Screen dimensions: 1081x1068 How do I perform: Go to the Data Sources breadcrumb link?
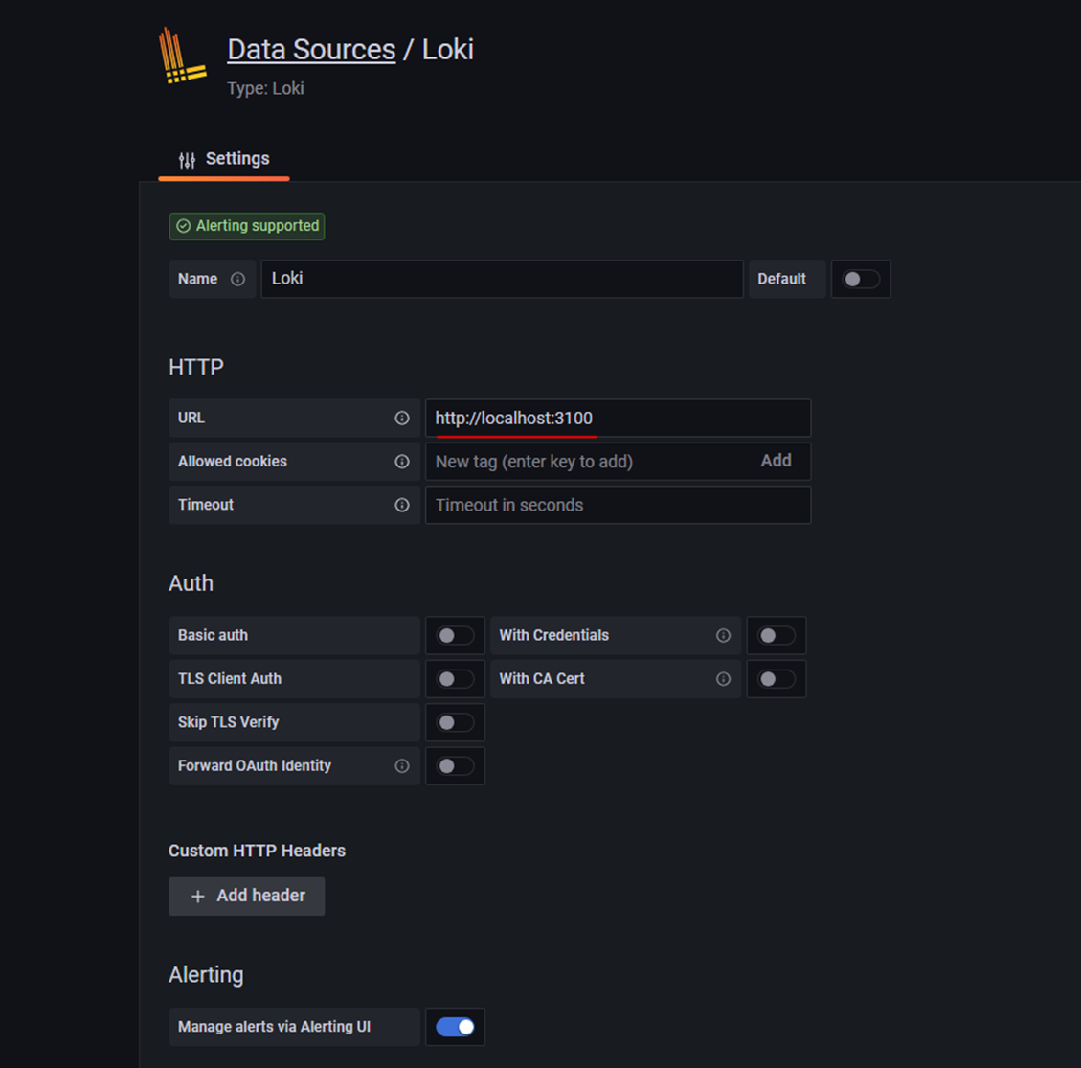click(311, 50)
